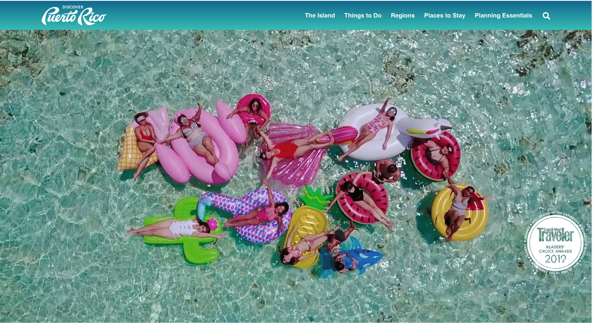Open The Island menu
Image resolution: width=593 pixels, height=323 pixels.
pyautogui.click(x=319, y=15)
